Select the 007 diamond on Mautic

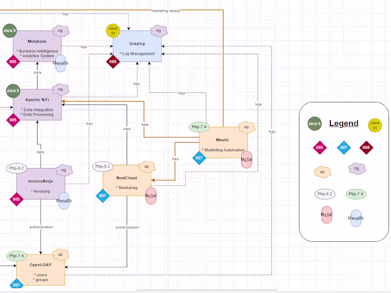(x=199, y=158)
